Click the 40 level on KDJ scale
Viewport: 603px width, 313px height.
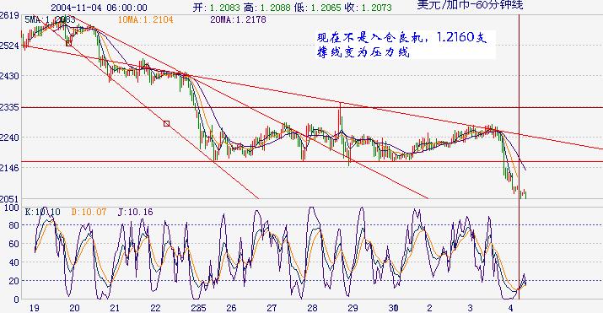[14, 262]
